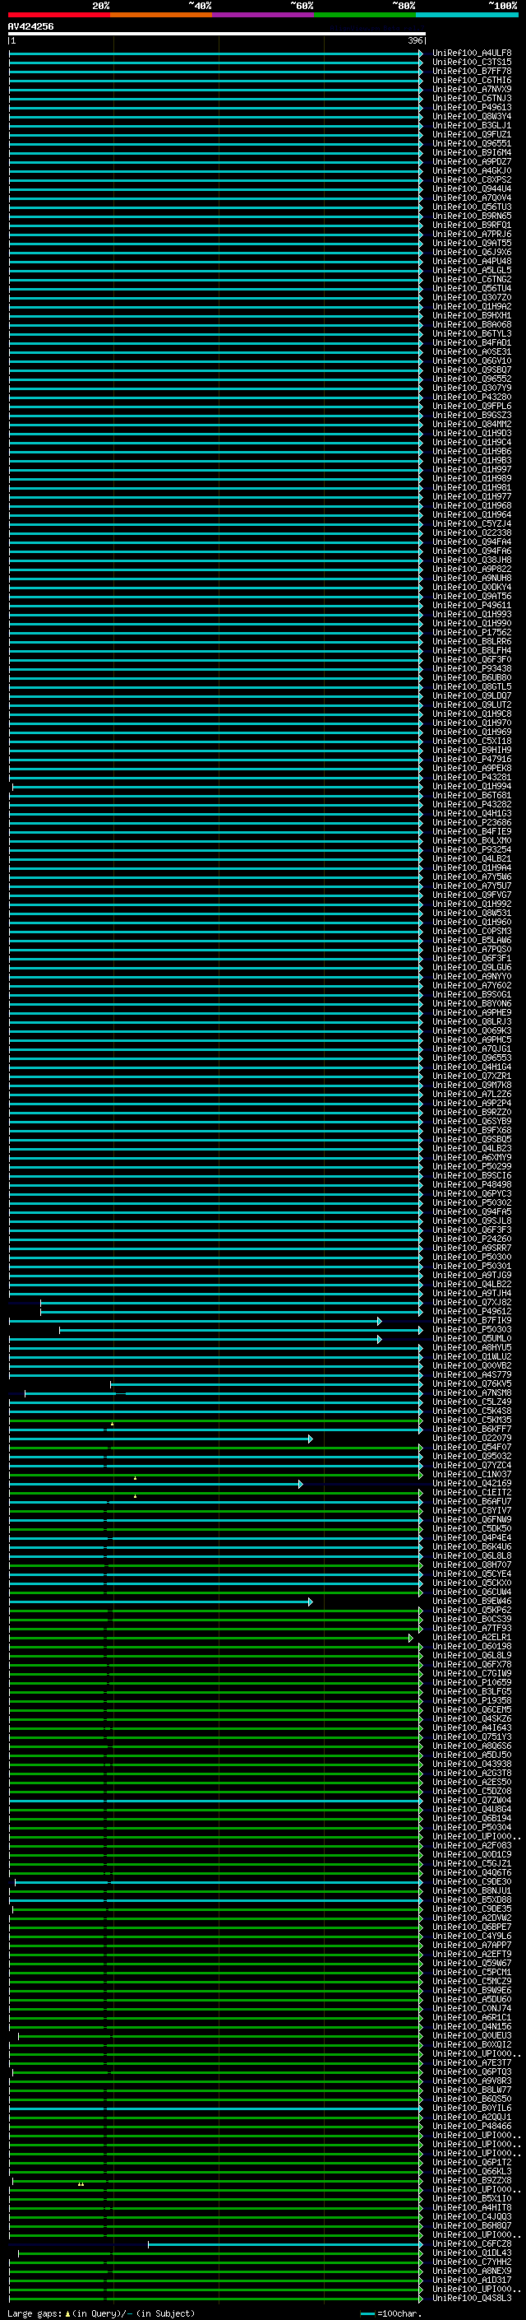Click label UniRef100_Q8W531
The width and height of the screenshot is (526, 2320).
pyautogui.click(x=472, y=914)
